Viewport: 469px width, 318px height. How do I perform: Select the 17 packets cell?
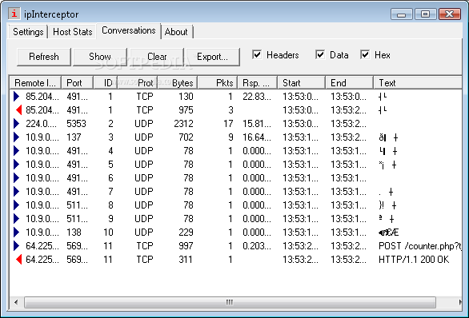(x=228, y=123)
